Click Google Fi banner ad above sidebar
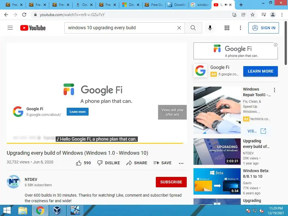288x216 pixels. pyautogui.click(x=235, y=51)
